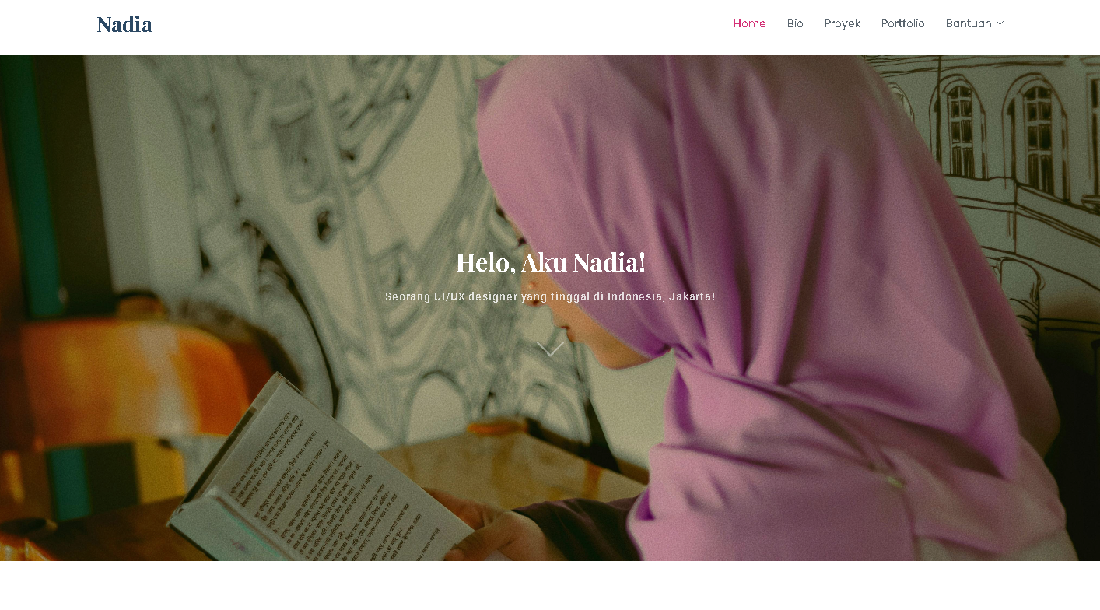The image size is (1100, 610).
Task: Click the down arrow below the hero subtitle
Action: (x=550, y=349)
